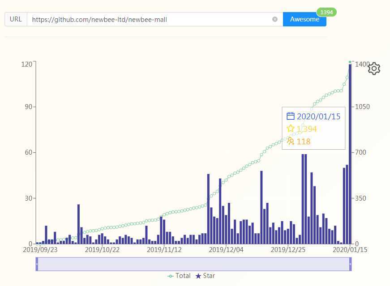Click the left handle of zoom slider
The image size is (390, 286).
point(37,264)
